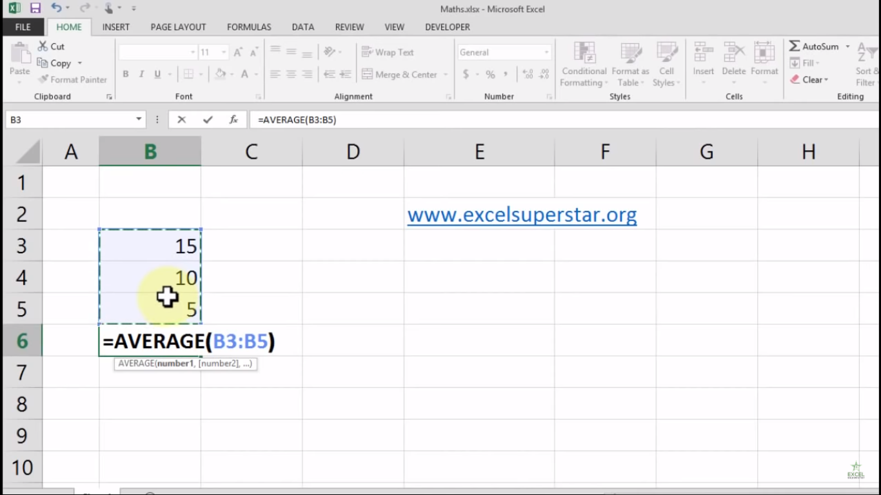Switch to the PAGE LAYOUT tab
881x495 pixels.
pos(178,27)
